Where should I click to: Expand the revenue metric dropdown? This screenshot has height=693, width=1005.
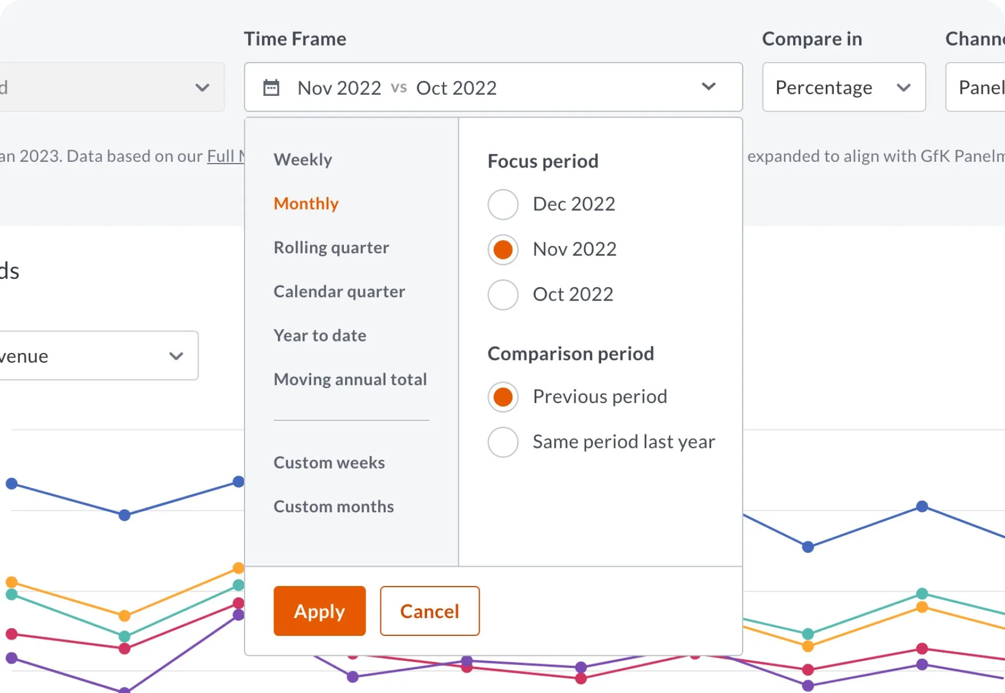point(97,356)
